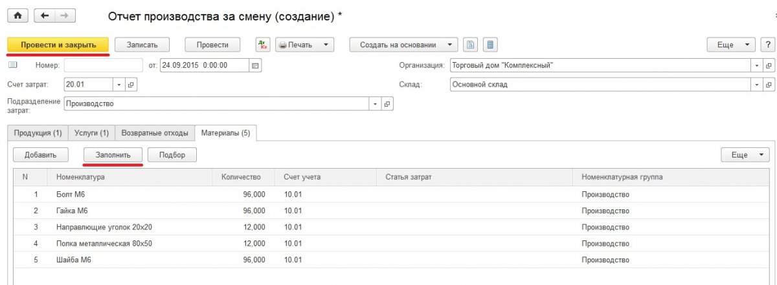Select the Полка металлическая 80x50 row
Image resolution: width=777 pixels, height=285 pixels.
point(104,244)
